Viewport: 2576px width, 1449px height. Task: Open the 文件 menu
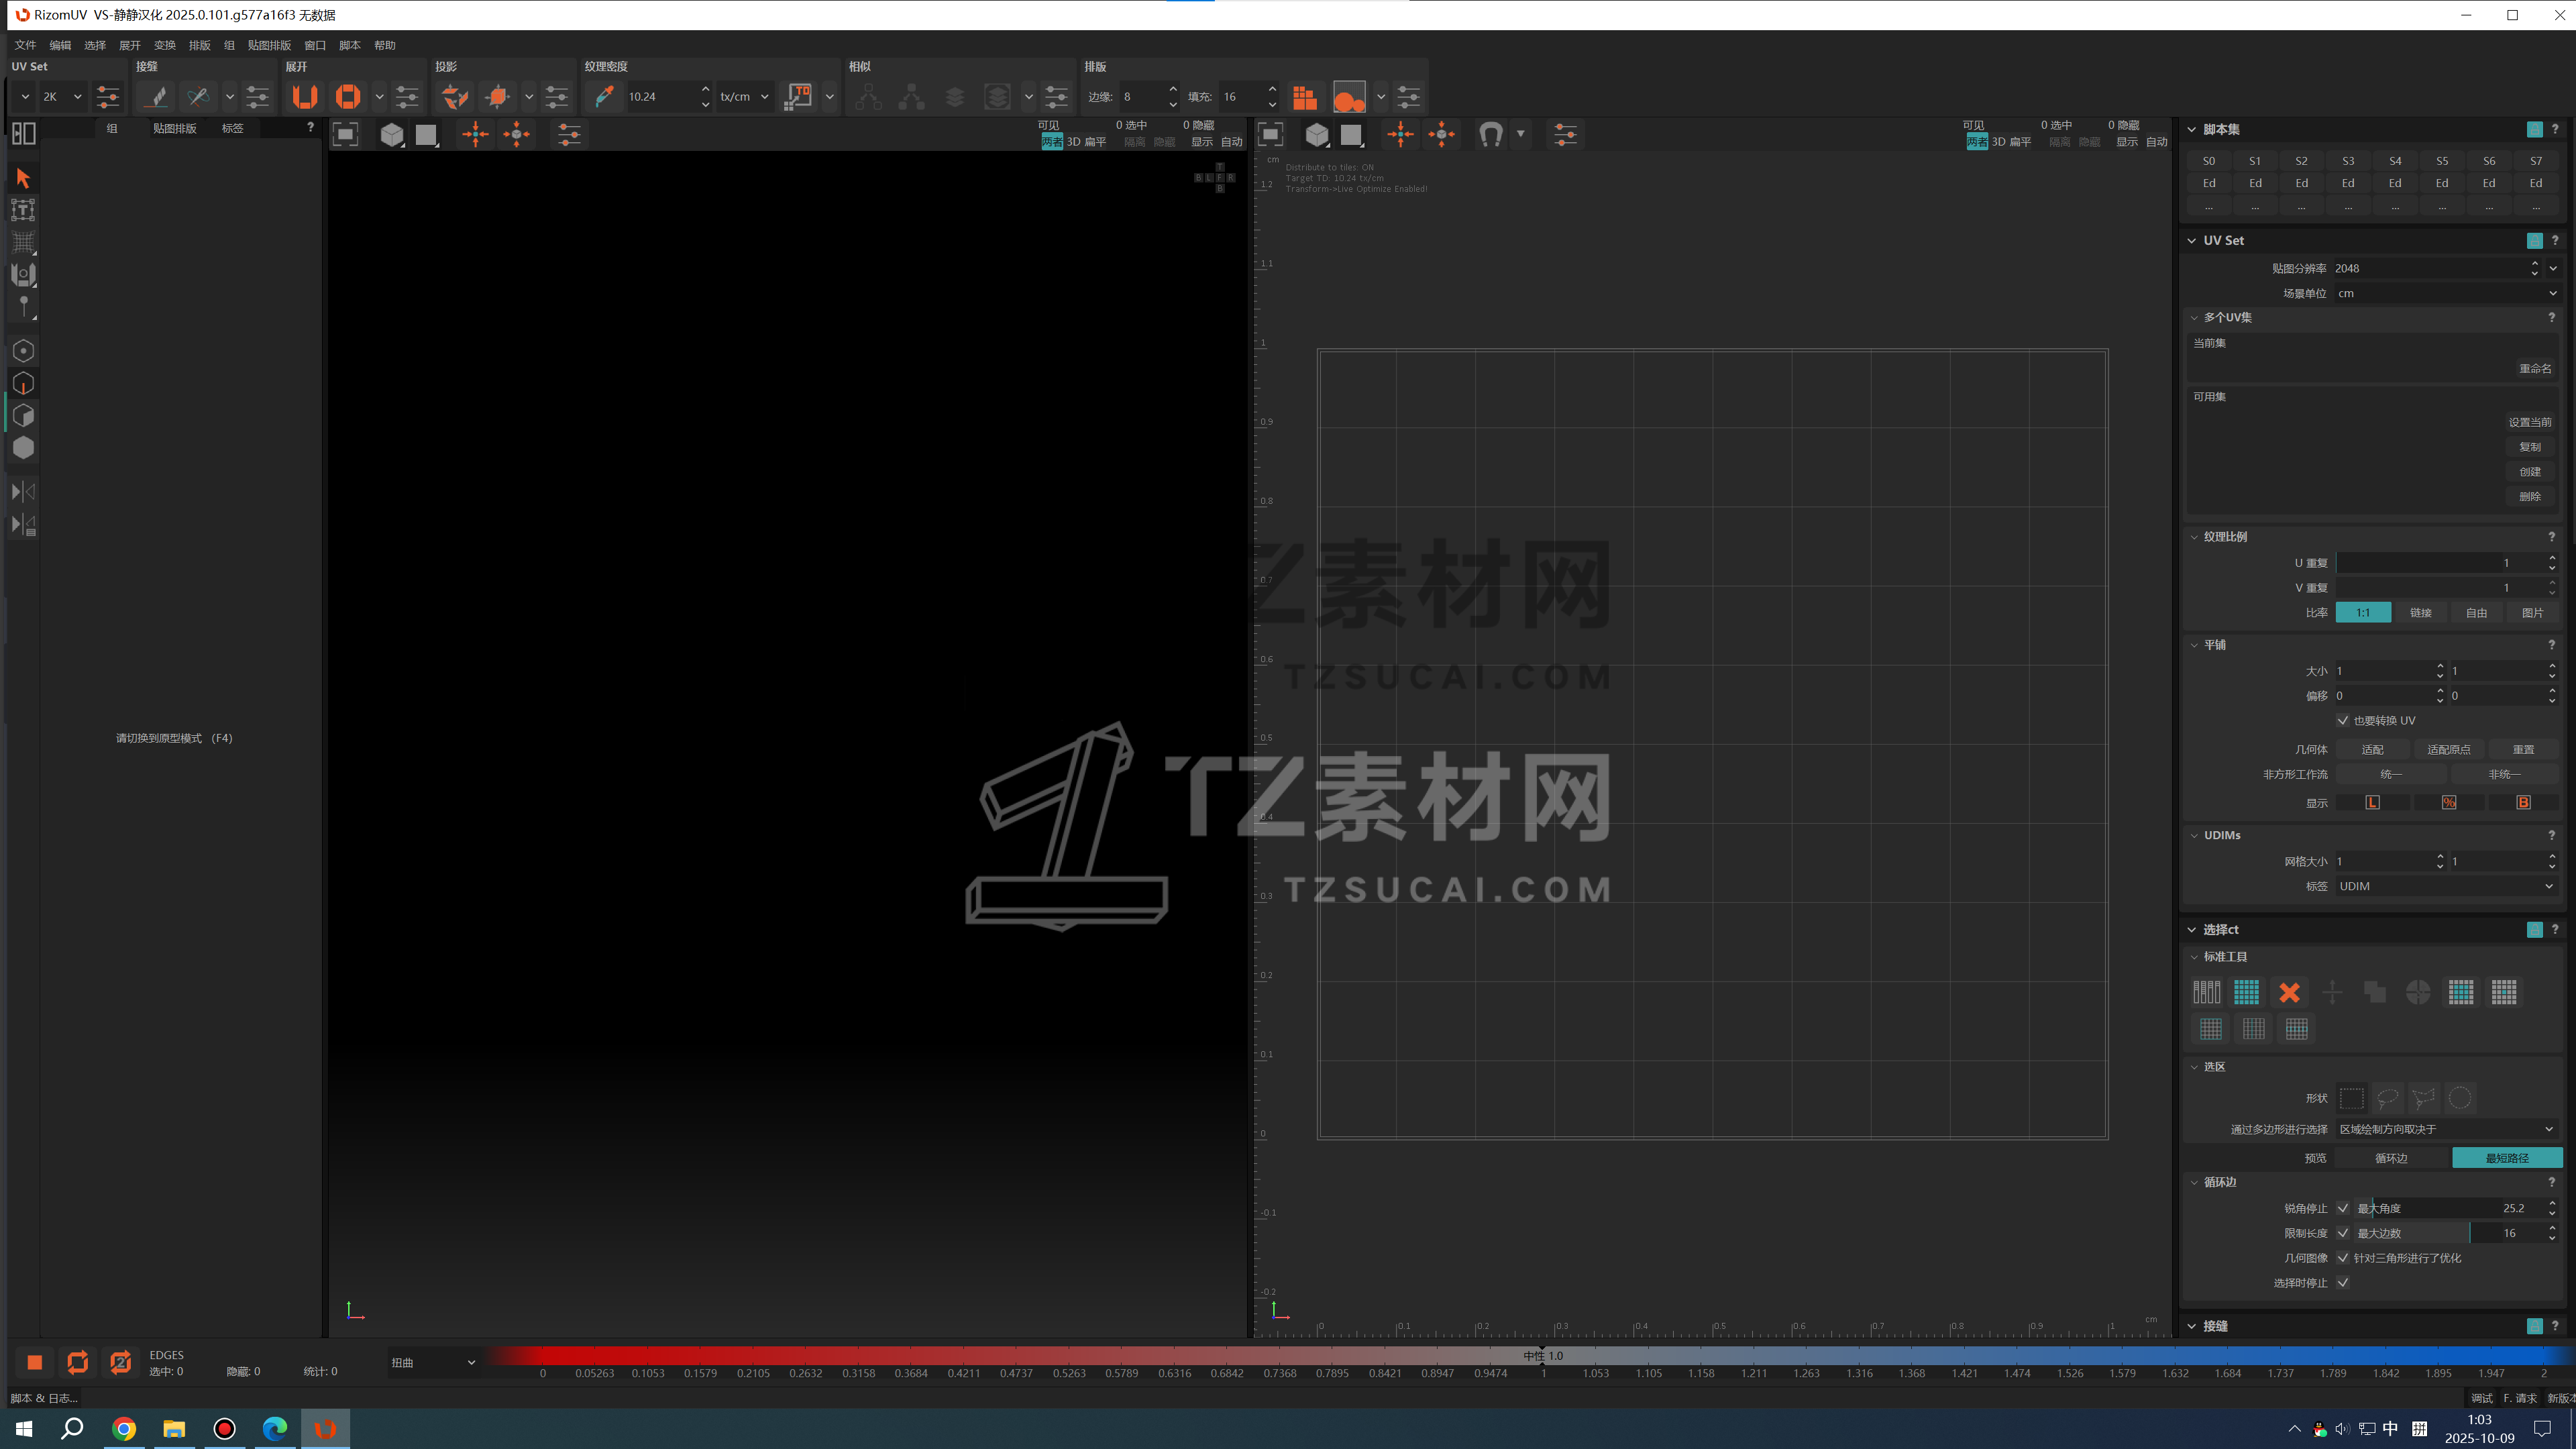[25, 45]
